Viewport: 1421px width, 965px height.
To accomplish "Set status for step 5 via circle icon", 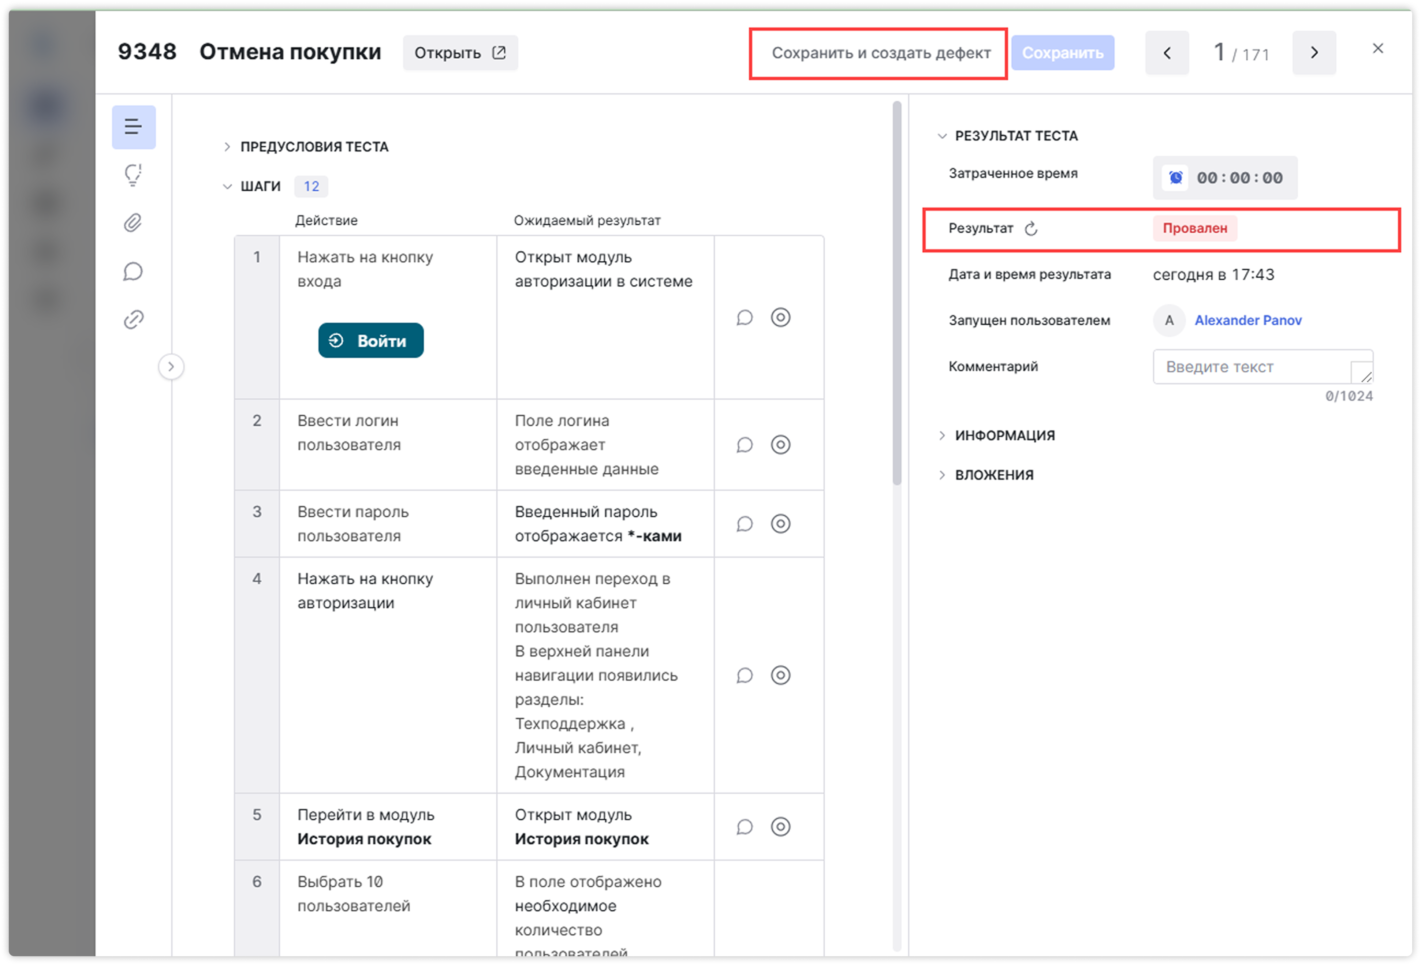I will pyautogui.click(x=781, y=827).
